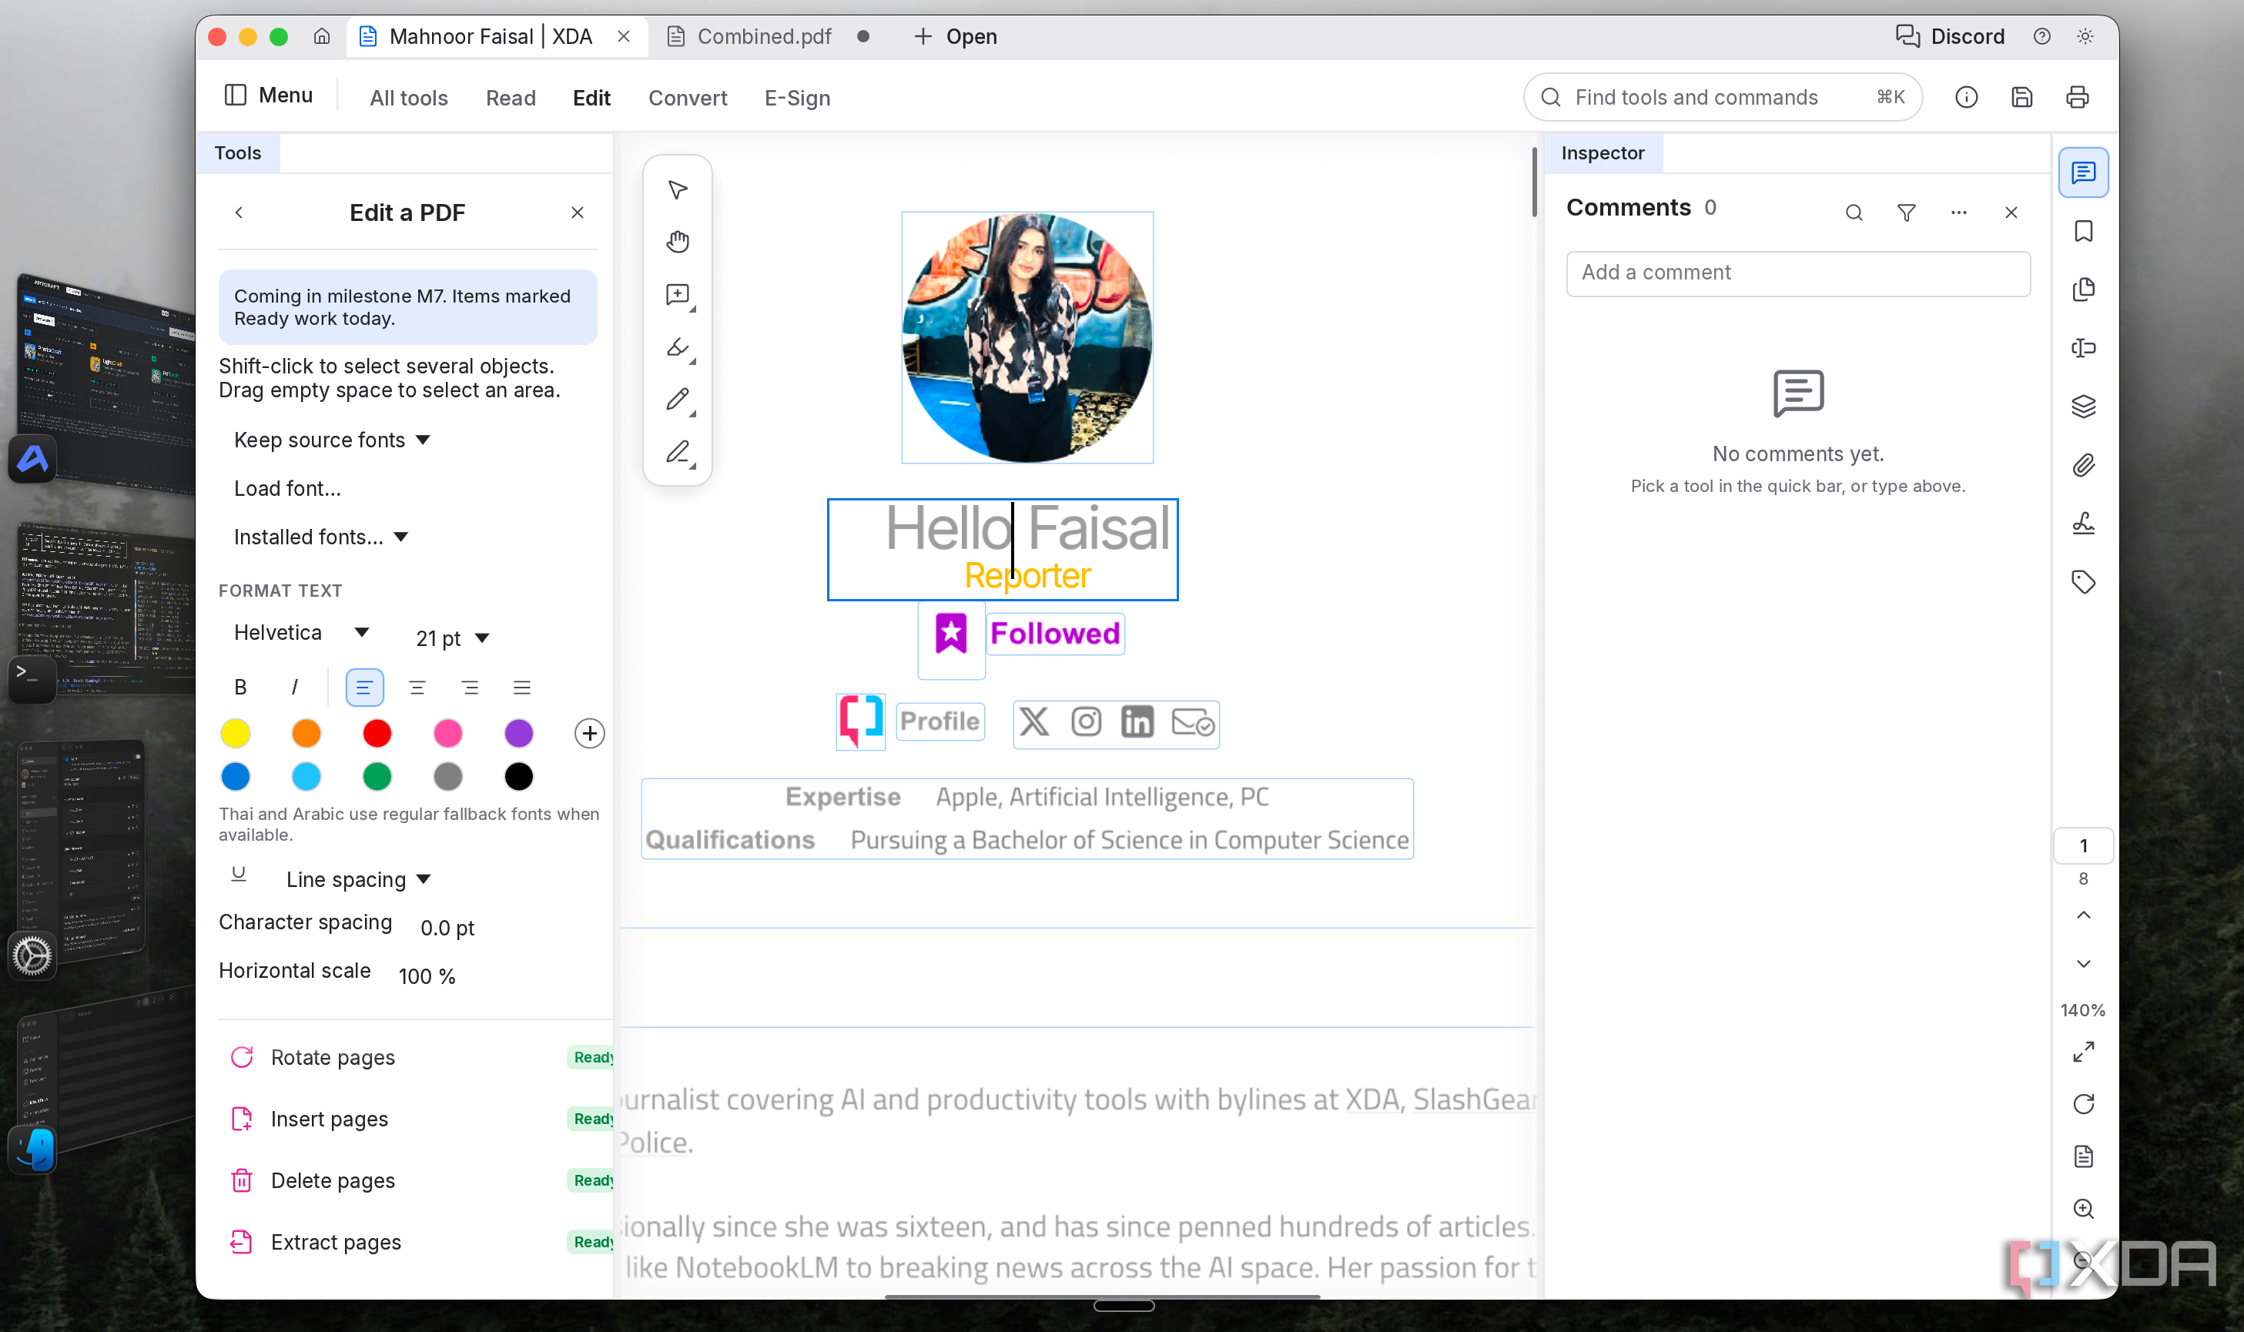2244x1332 pixels.
Task: Open the 21 pt font size dropdown
Action: pyautogui.click(x=452, y=638)
